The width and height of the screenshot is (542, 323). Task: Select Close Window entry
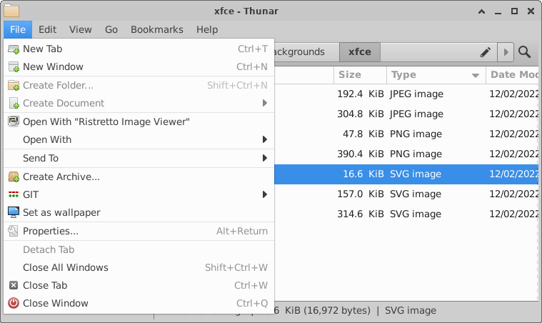point(139,303)
